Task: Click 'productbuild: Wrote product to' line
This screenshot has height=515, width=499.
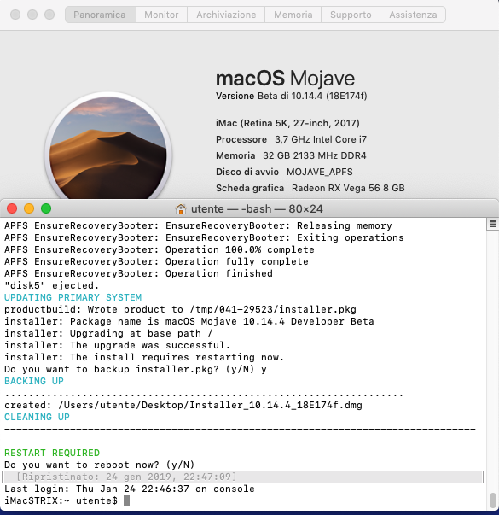Action: click(180, 309)
